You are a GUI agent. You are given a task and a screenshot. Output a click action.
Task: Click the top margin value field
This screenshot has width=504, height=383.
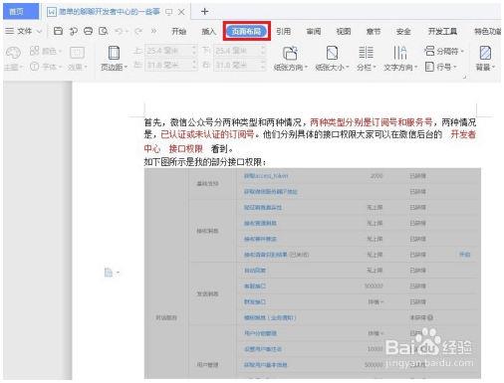tap(168, 51)
